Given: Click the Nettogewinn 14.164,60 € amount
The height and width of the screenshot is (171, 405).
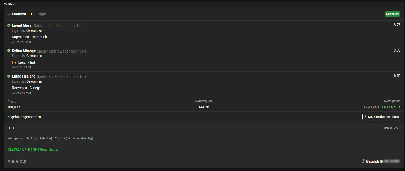Looking at the screenshot, I should click(391, 107).
